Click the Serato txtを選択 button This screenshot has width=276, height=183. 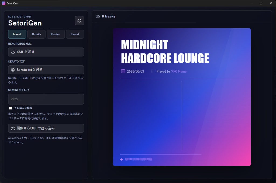coord(46,70)
